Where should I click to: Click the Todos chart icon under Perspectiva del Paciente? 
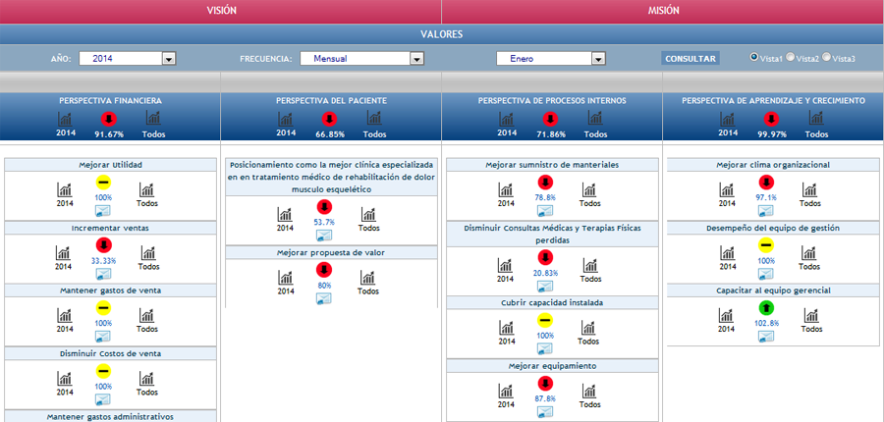(374, 118)
